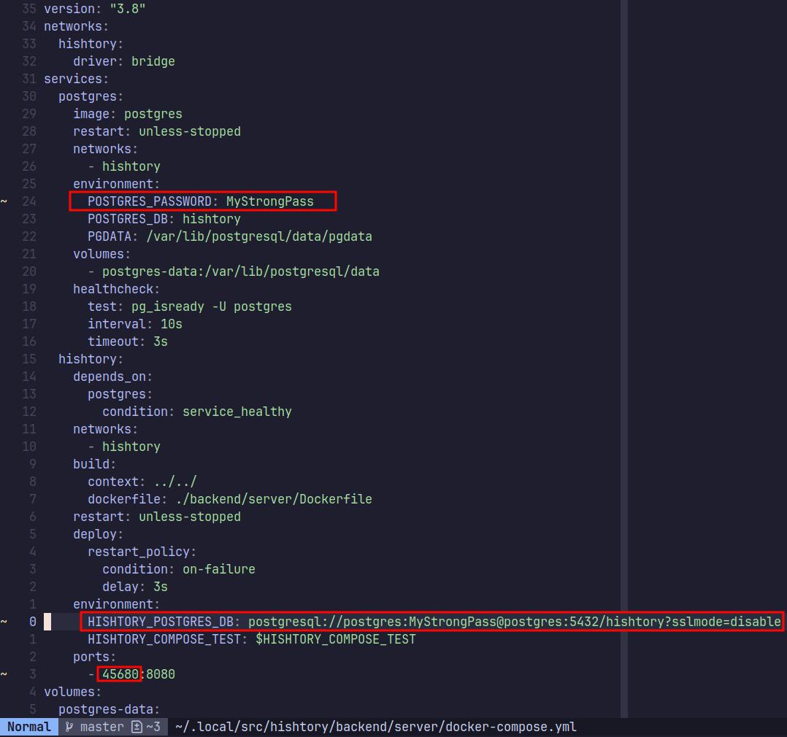Screen dimensions: 787x737
Task: Click the context: ../../ line
Action: [x=142, y=482]
